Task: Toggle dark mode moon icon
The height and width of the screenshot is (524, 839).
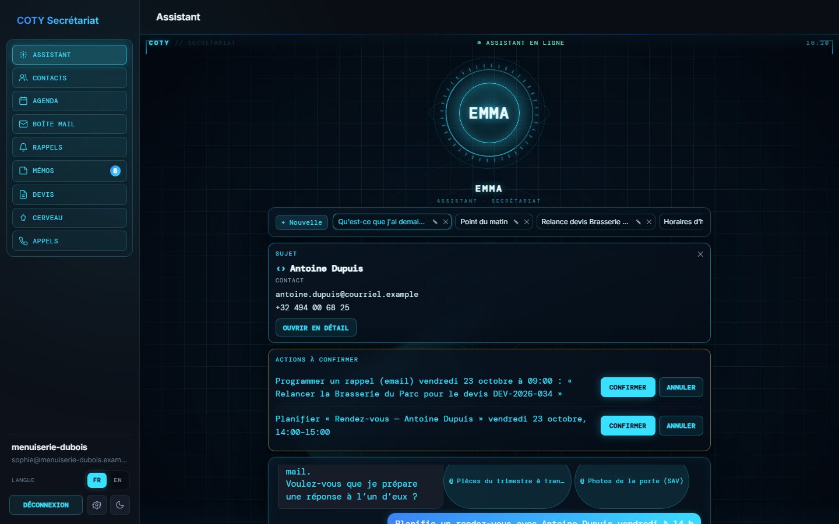Action: pos(120,505)
